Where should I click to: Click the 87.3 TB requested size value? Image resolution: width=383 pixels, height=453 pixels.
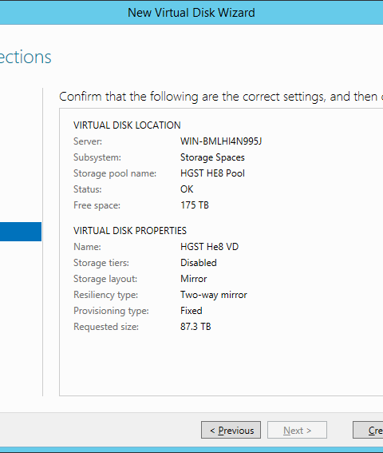coord(195,327)
